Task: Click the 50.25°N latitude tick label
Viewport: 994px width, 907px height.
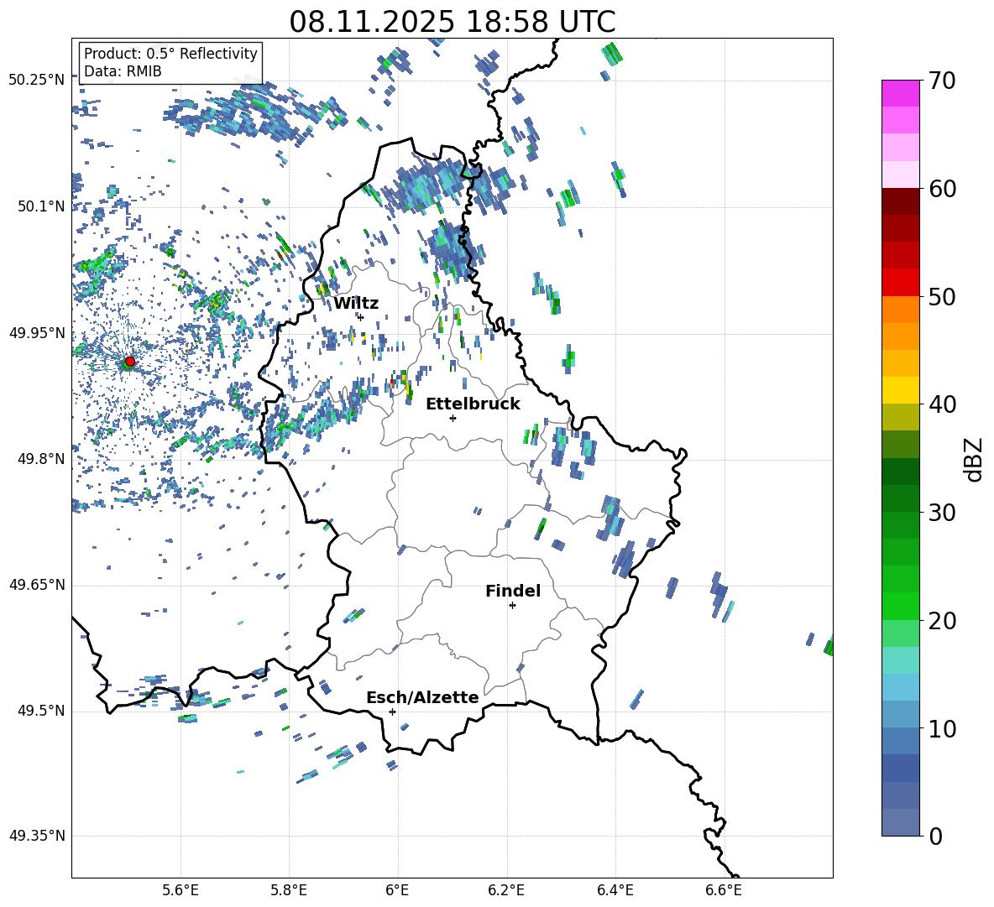Action: (37, 81)
